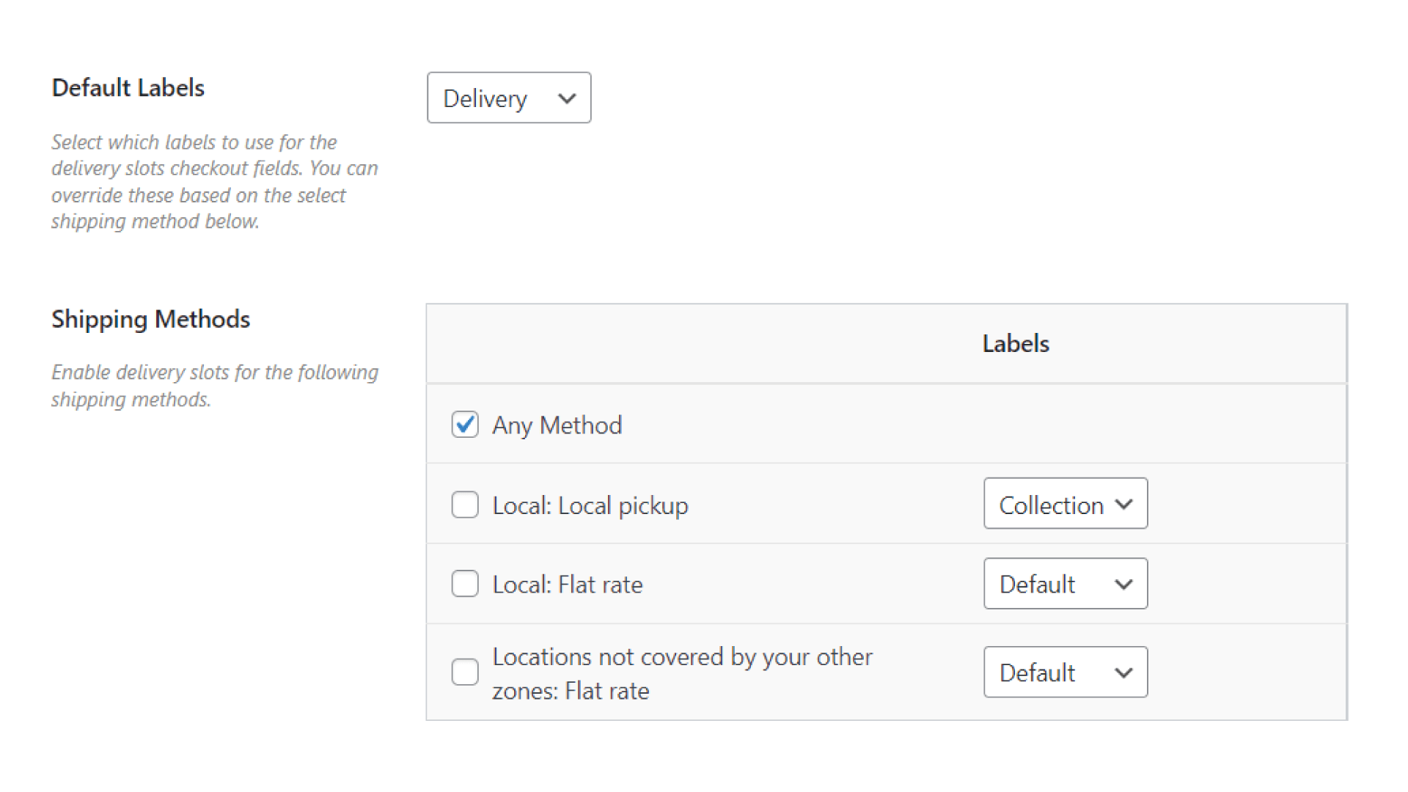This screenshot has width=1408, height=792.
Task: Check the Local: Flat rate option
Action: (464, 584)
